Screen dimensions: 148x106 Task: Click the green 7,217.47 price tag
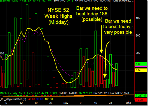coord(141,96)
